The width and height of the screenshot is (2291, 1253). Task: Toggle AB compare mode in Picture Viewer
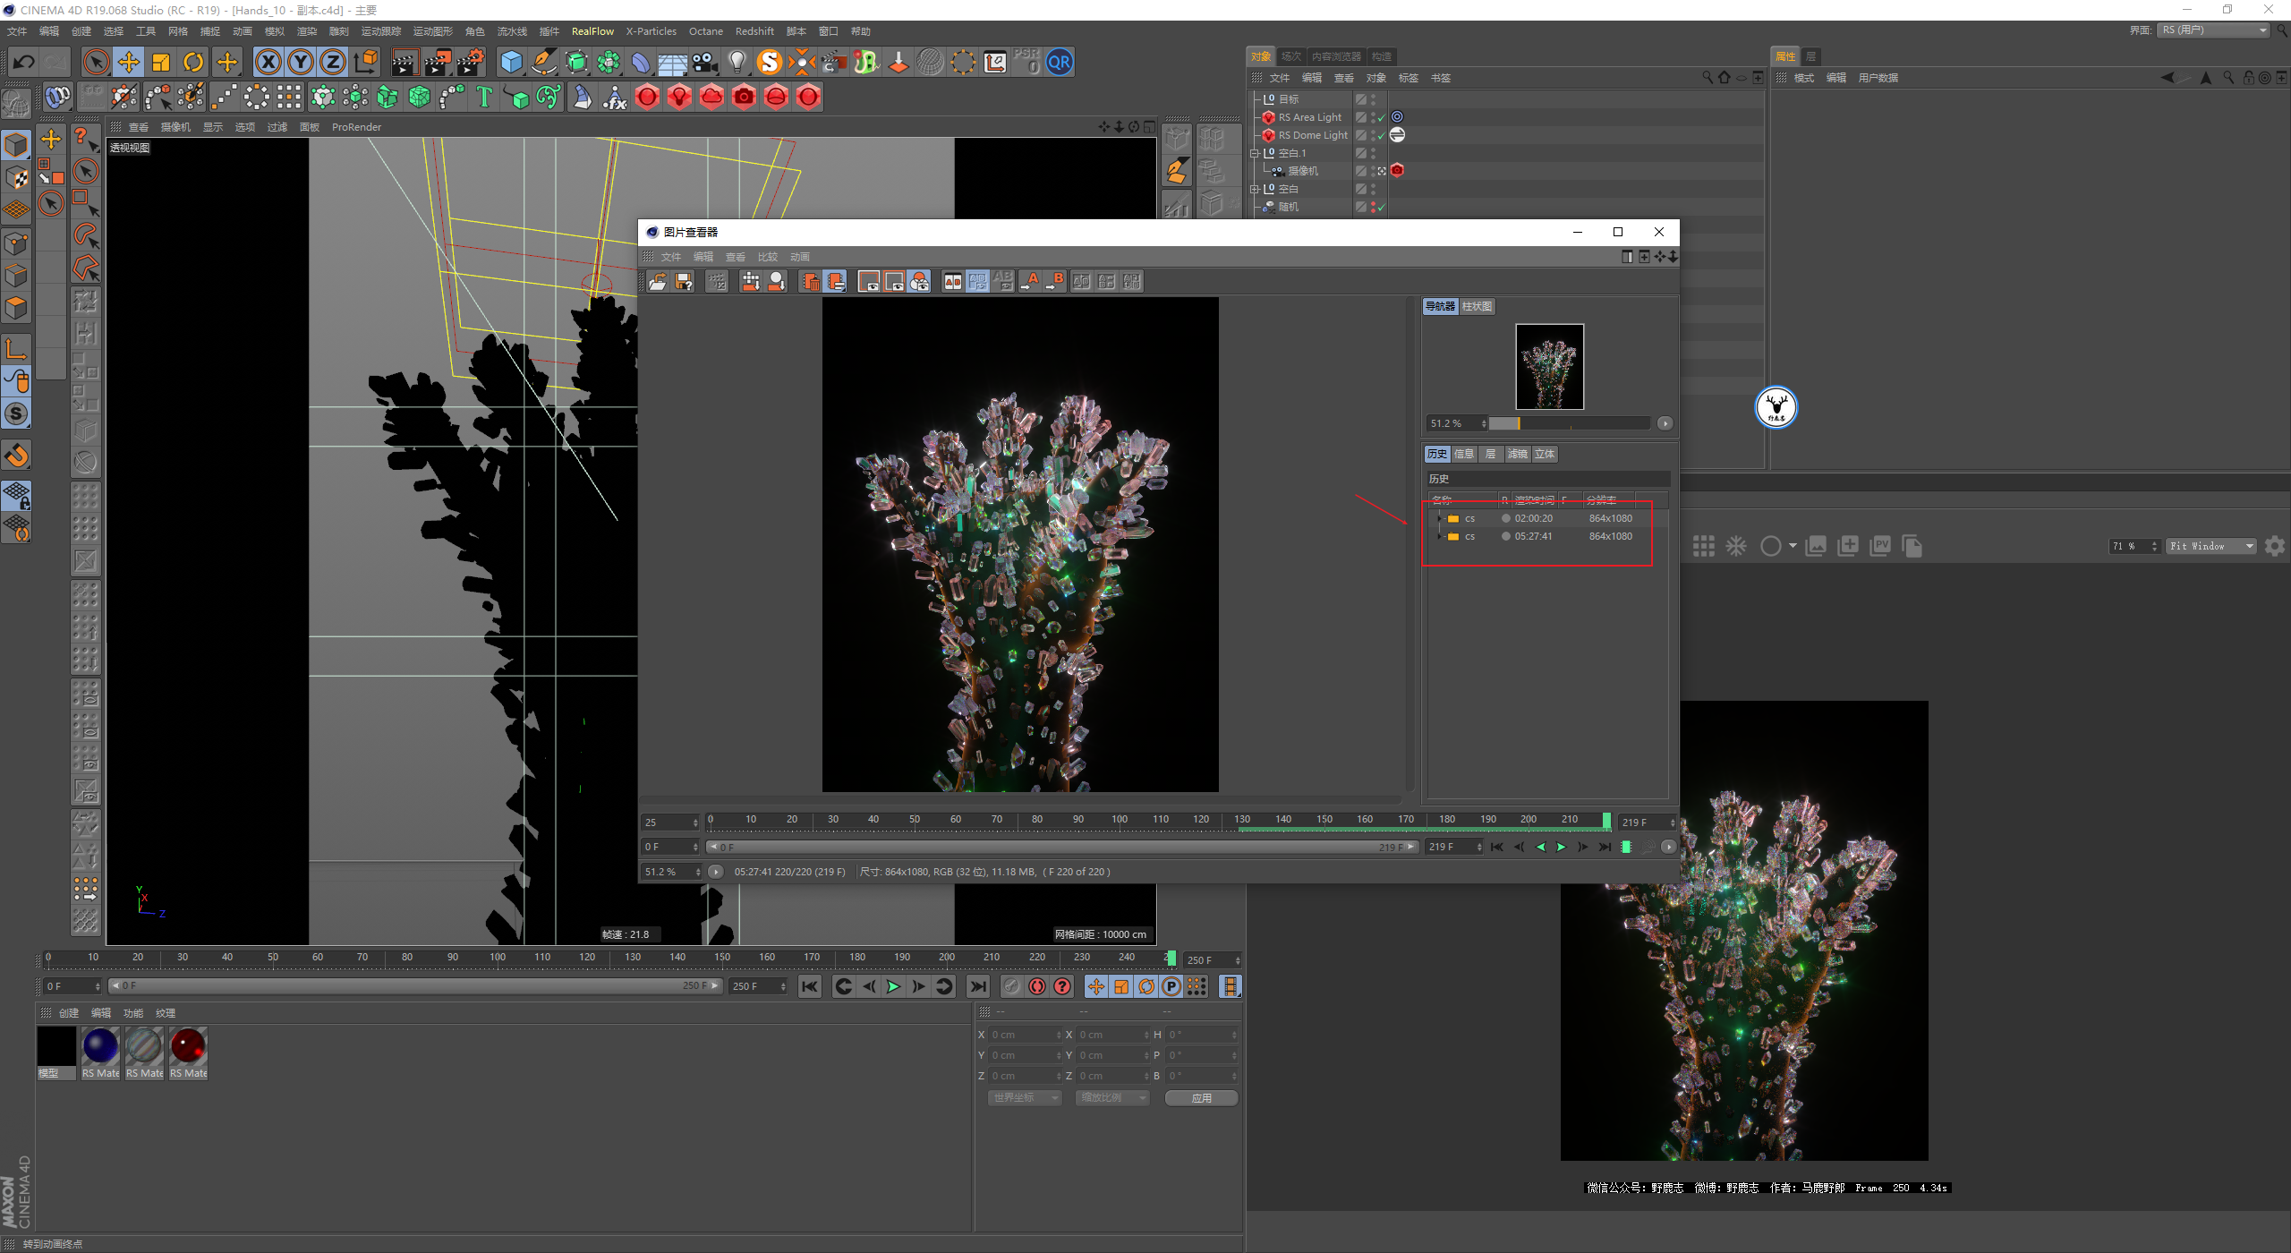coord(953,281)
